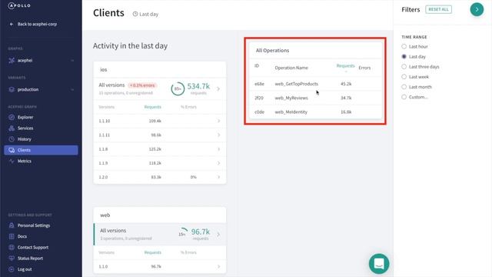The height and width of the screenshot is (277, 492).
Task: Click the Status Report icon
Action: click(x=12, y=259)
